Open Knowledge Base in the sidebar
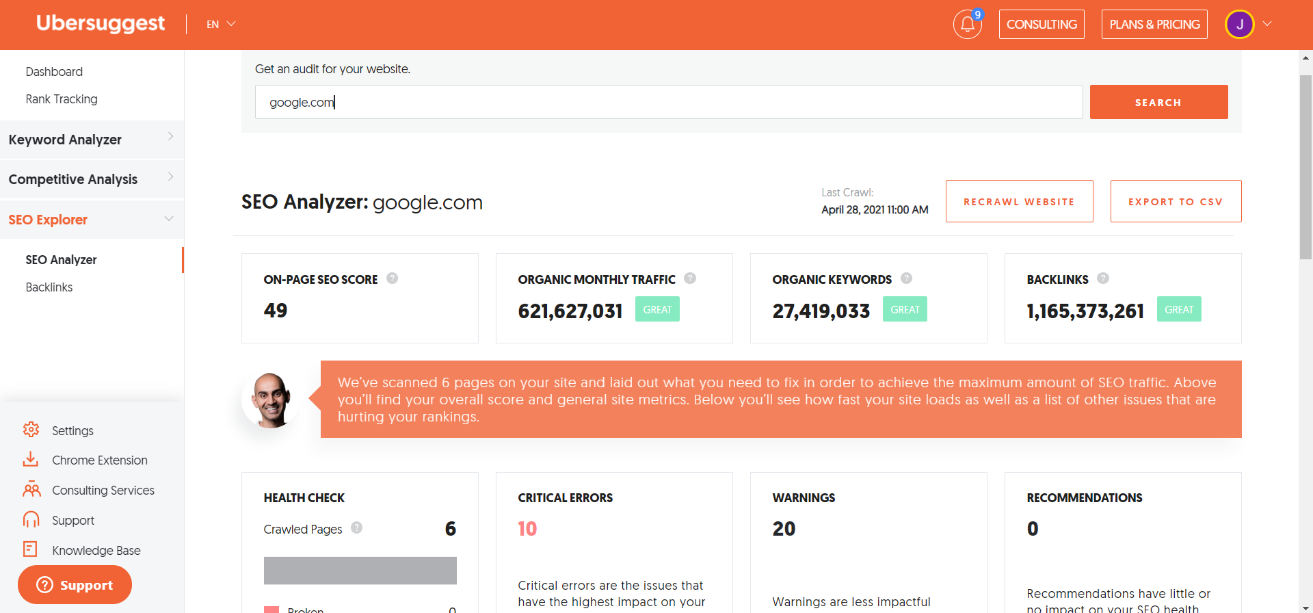 [96, 551]
